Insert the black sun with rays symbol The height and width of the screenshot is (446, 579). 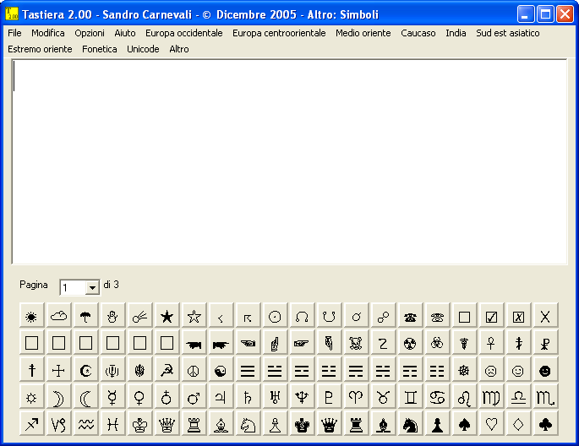(32, 316)
